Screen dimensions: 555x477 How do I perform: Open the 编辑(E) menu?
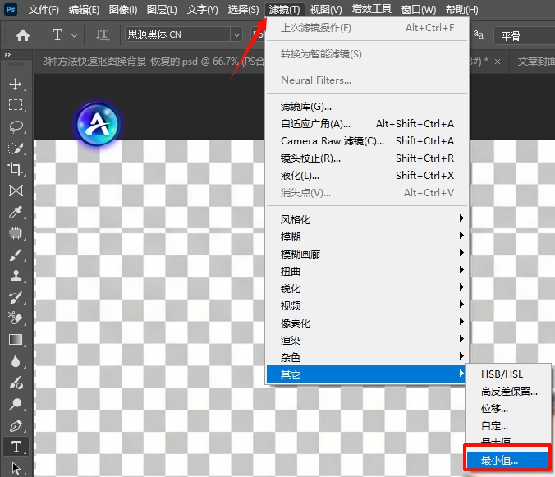point(84,10)
